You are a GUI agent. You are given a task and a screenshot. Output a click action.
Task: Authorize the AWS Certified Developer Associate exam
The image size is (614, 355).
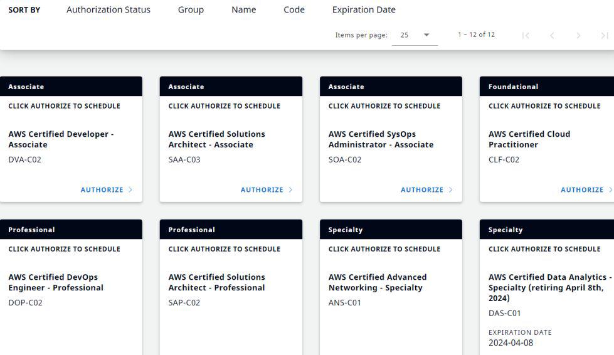(x=102, y=189)
